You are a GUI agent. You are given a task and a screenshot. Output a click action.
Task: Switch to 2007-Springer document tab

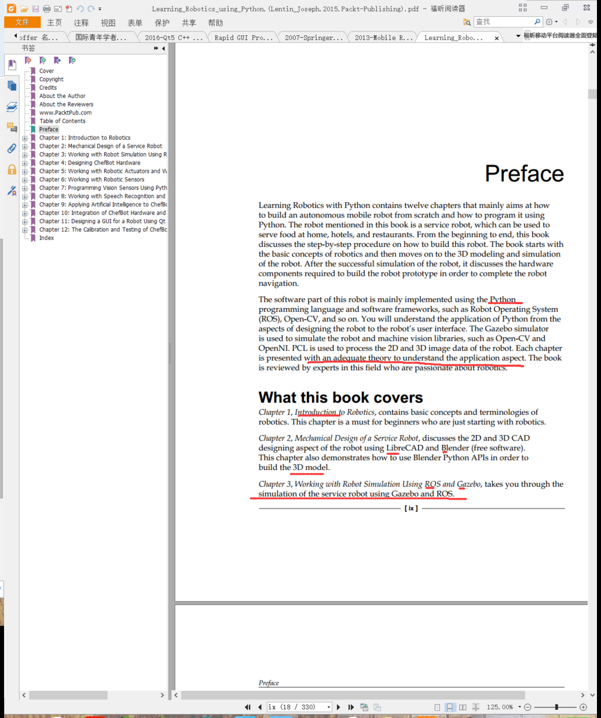[x=313, y=38]
